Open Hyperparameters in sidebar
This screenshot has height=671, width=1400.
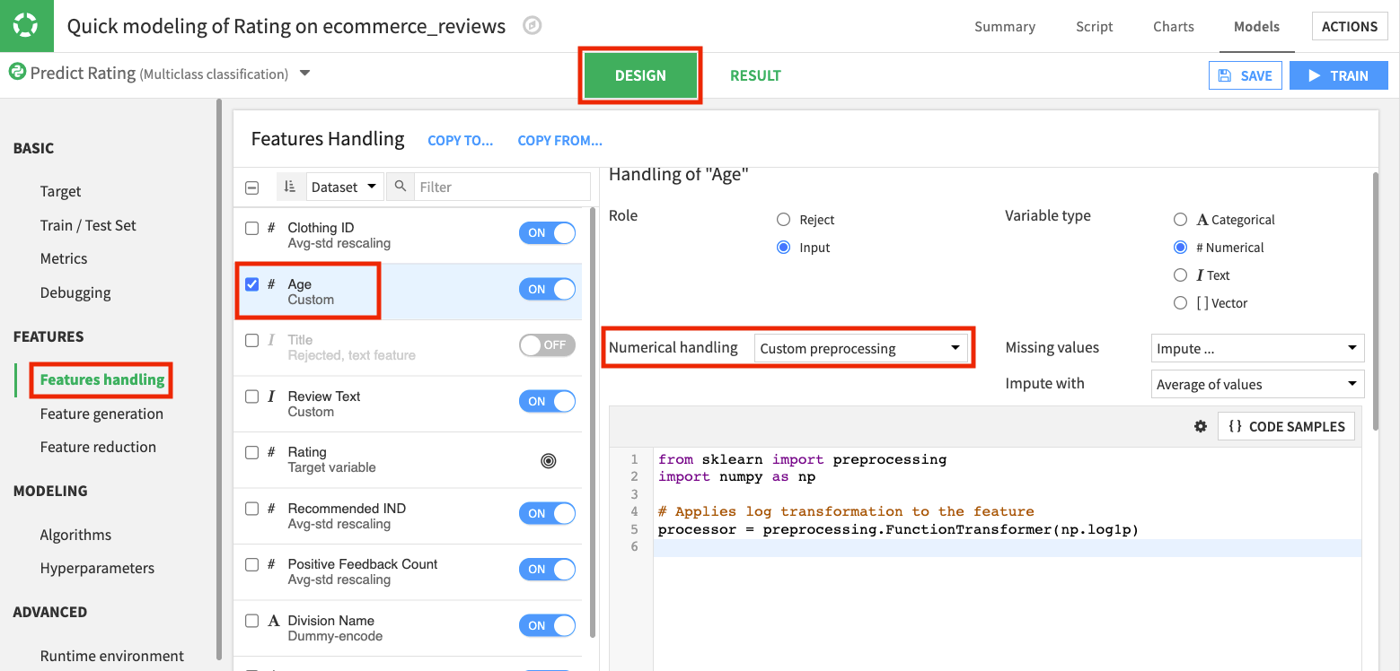click(97, 568)
